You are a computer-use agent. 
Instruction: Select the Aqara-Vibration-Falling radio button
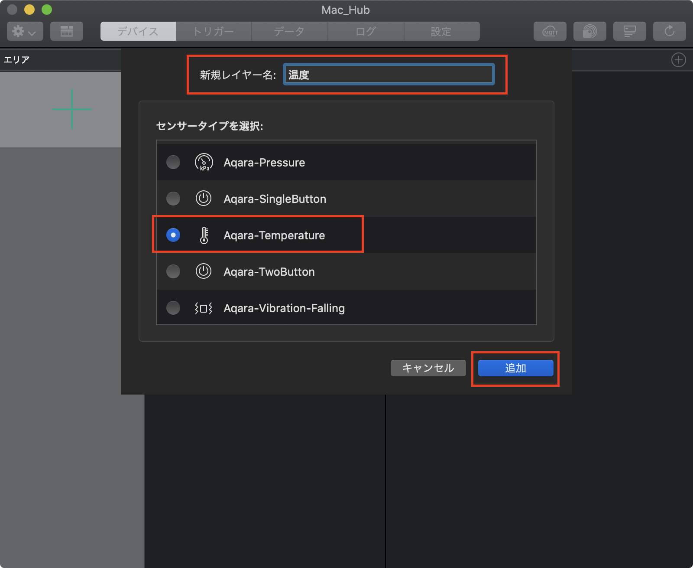[x=173, y=308]
